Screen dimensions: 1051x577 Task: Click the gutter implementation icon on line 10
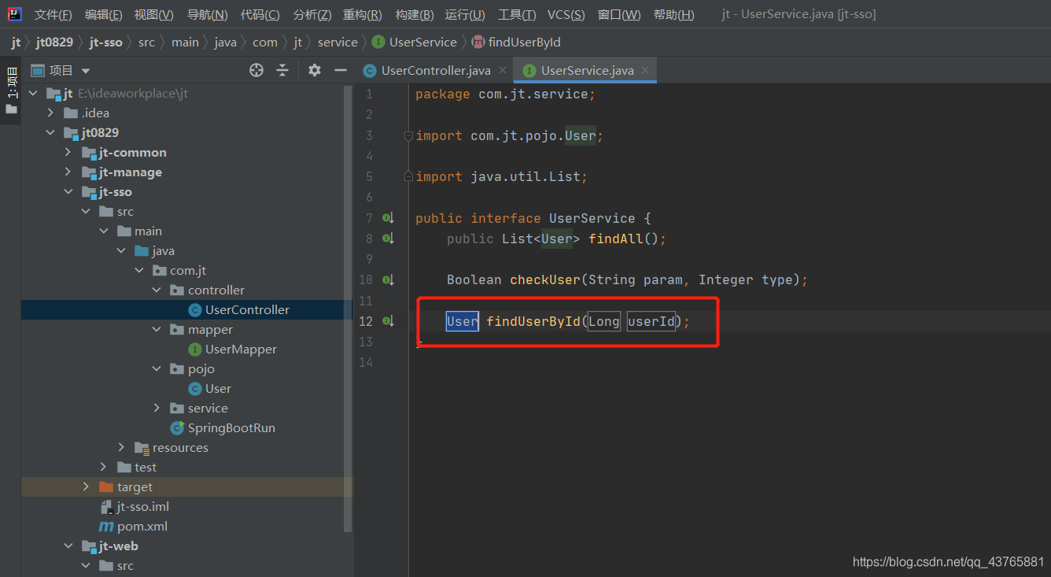click(388, 279)
